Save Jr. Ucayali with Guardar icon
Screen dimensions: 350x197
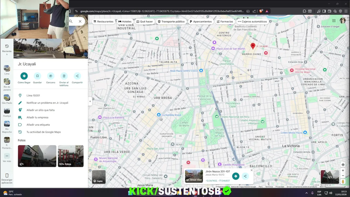(x=37, y=76)
